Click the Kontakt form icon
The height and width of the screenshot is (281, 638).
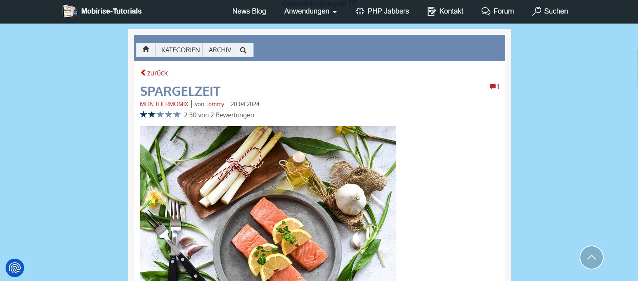tap(432, 11)
